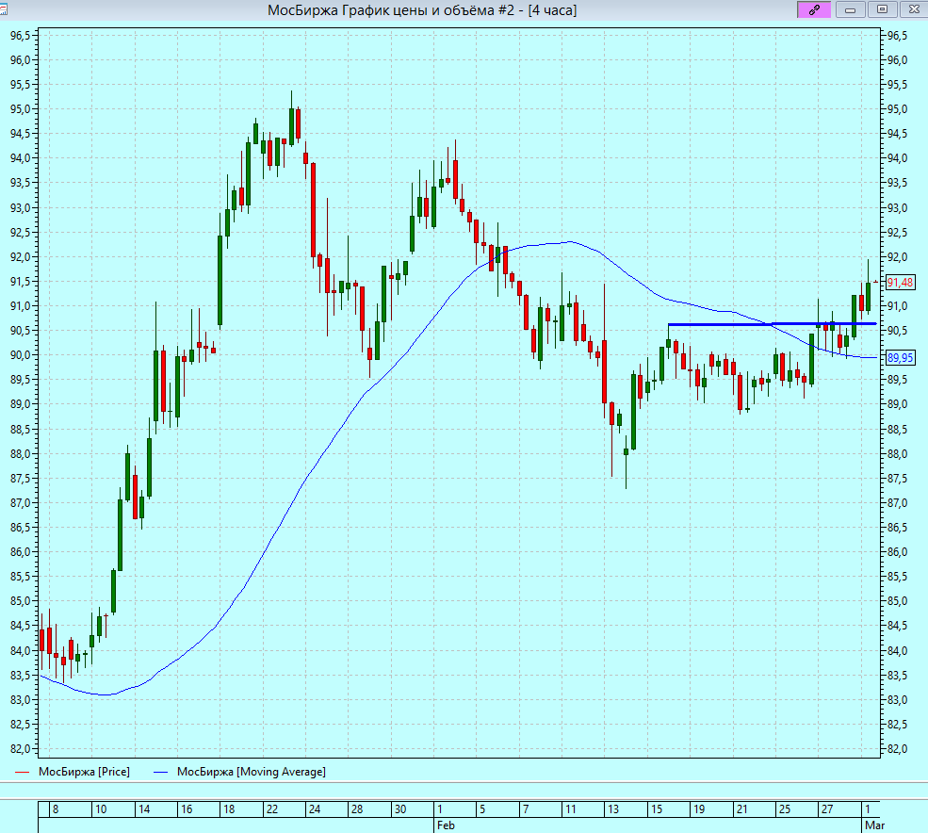Click date 22 on the time axis
This screenshot has width=928, height=833.
(x=272, y=809)
